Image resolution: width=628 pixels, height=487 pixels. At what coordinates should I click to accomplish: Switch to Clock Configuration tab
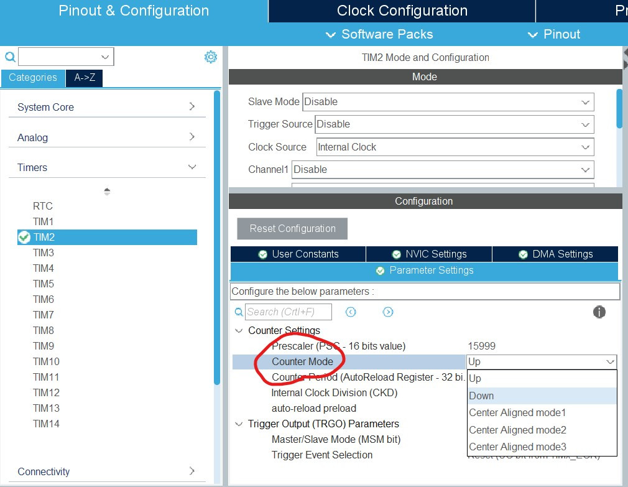coord(402,11)
